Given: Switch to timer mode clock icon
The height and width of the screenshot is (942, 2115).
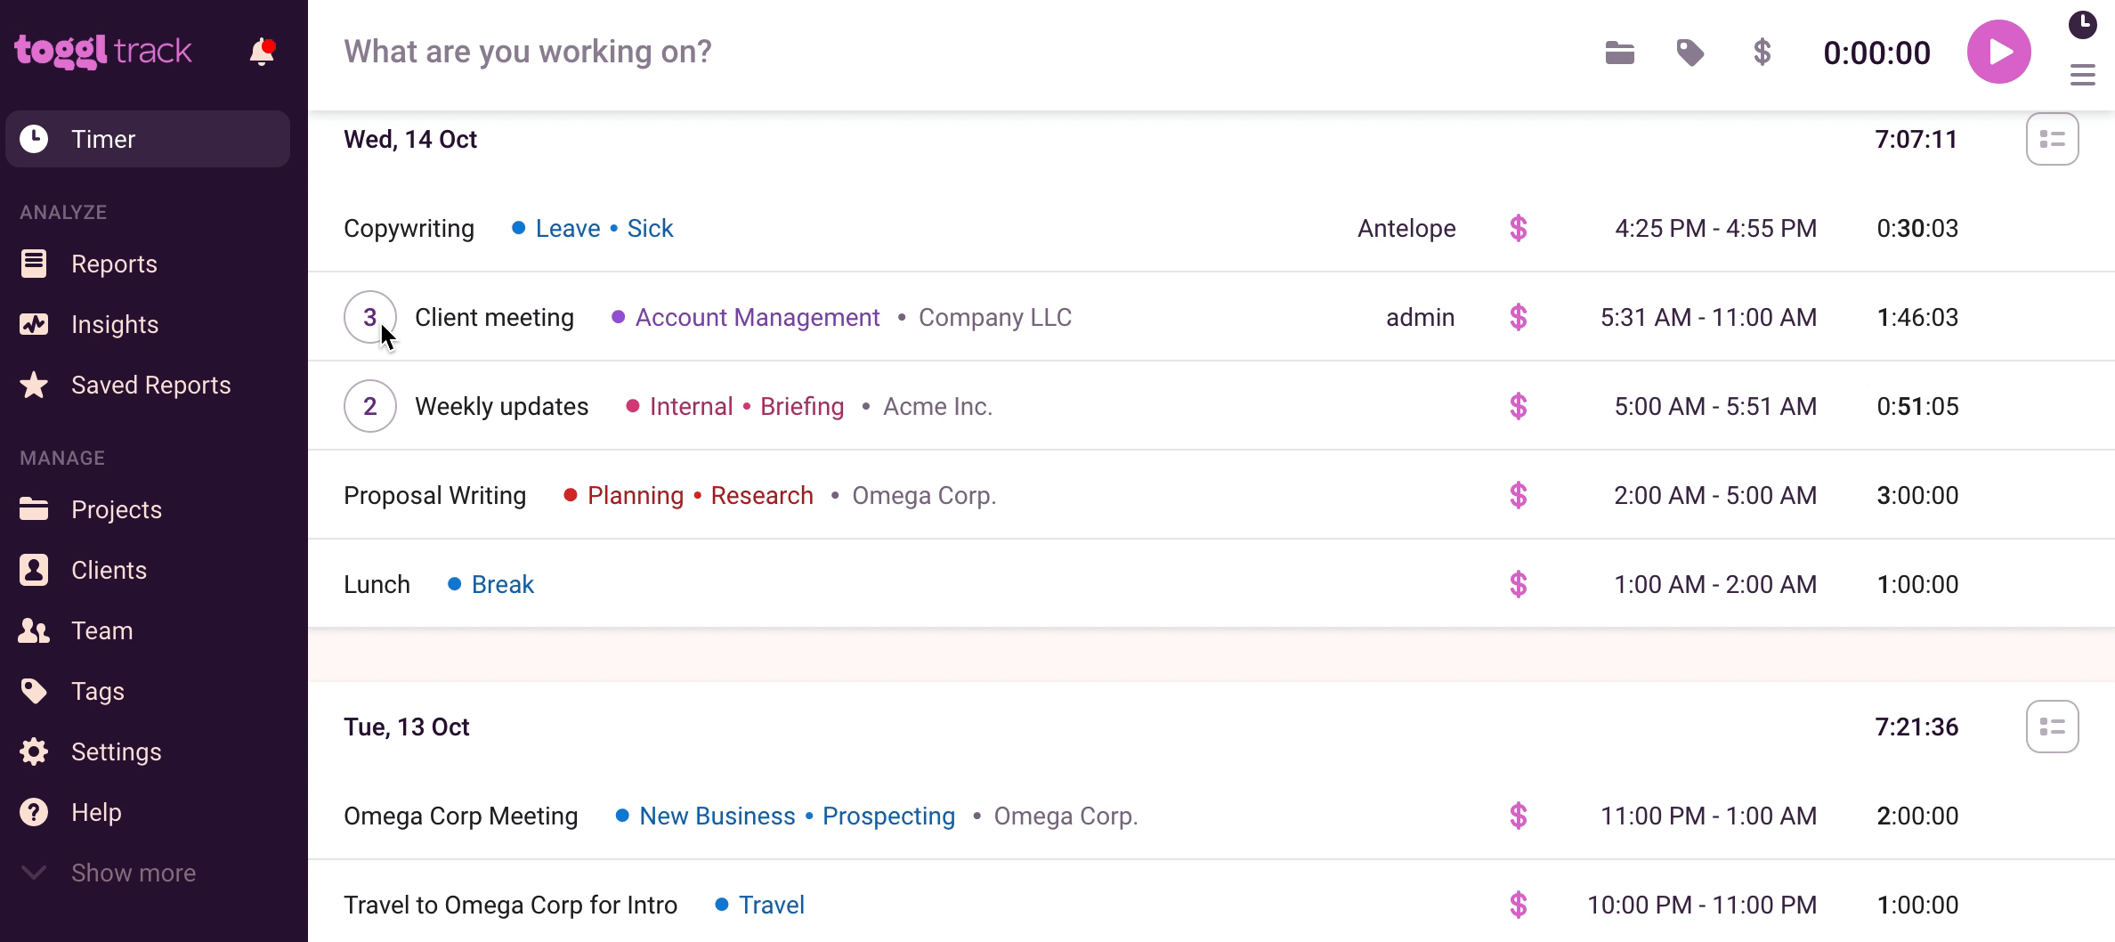Looking at the screenshot, I should point(2082,25).
